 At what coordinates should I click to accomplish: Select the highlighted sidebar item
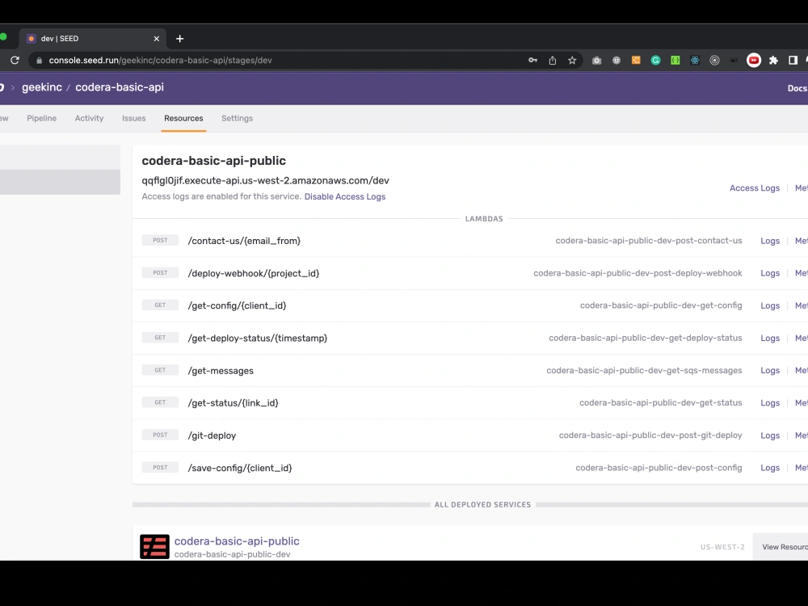click(60, 182)
